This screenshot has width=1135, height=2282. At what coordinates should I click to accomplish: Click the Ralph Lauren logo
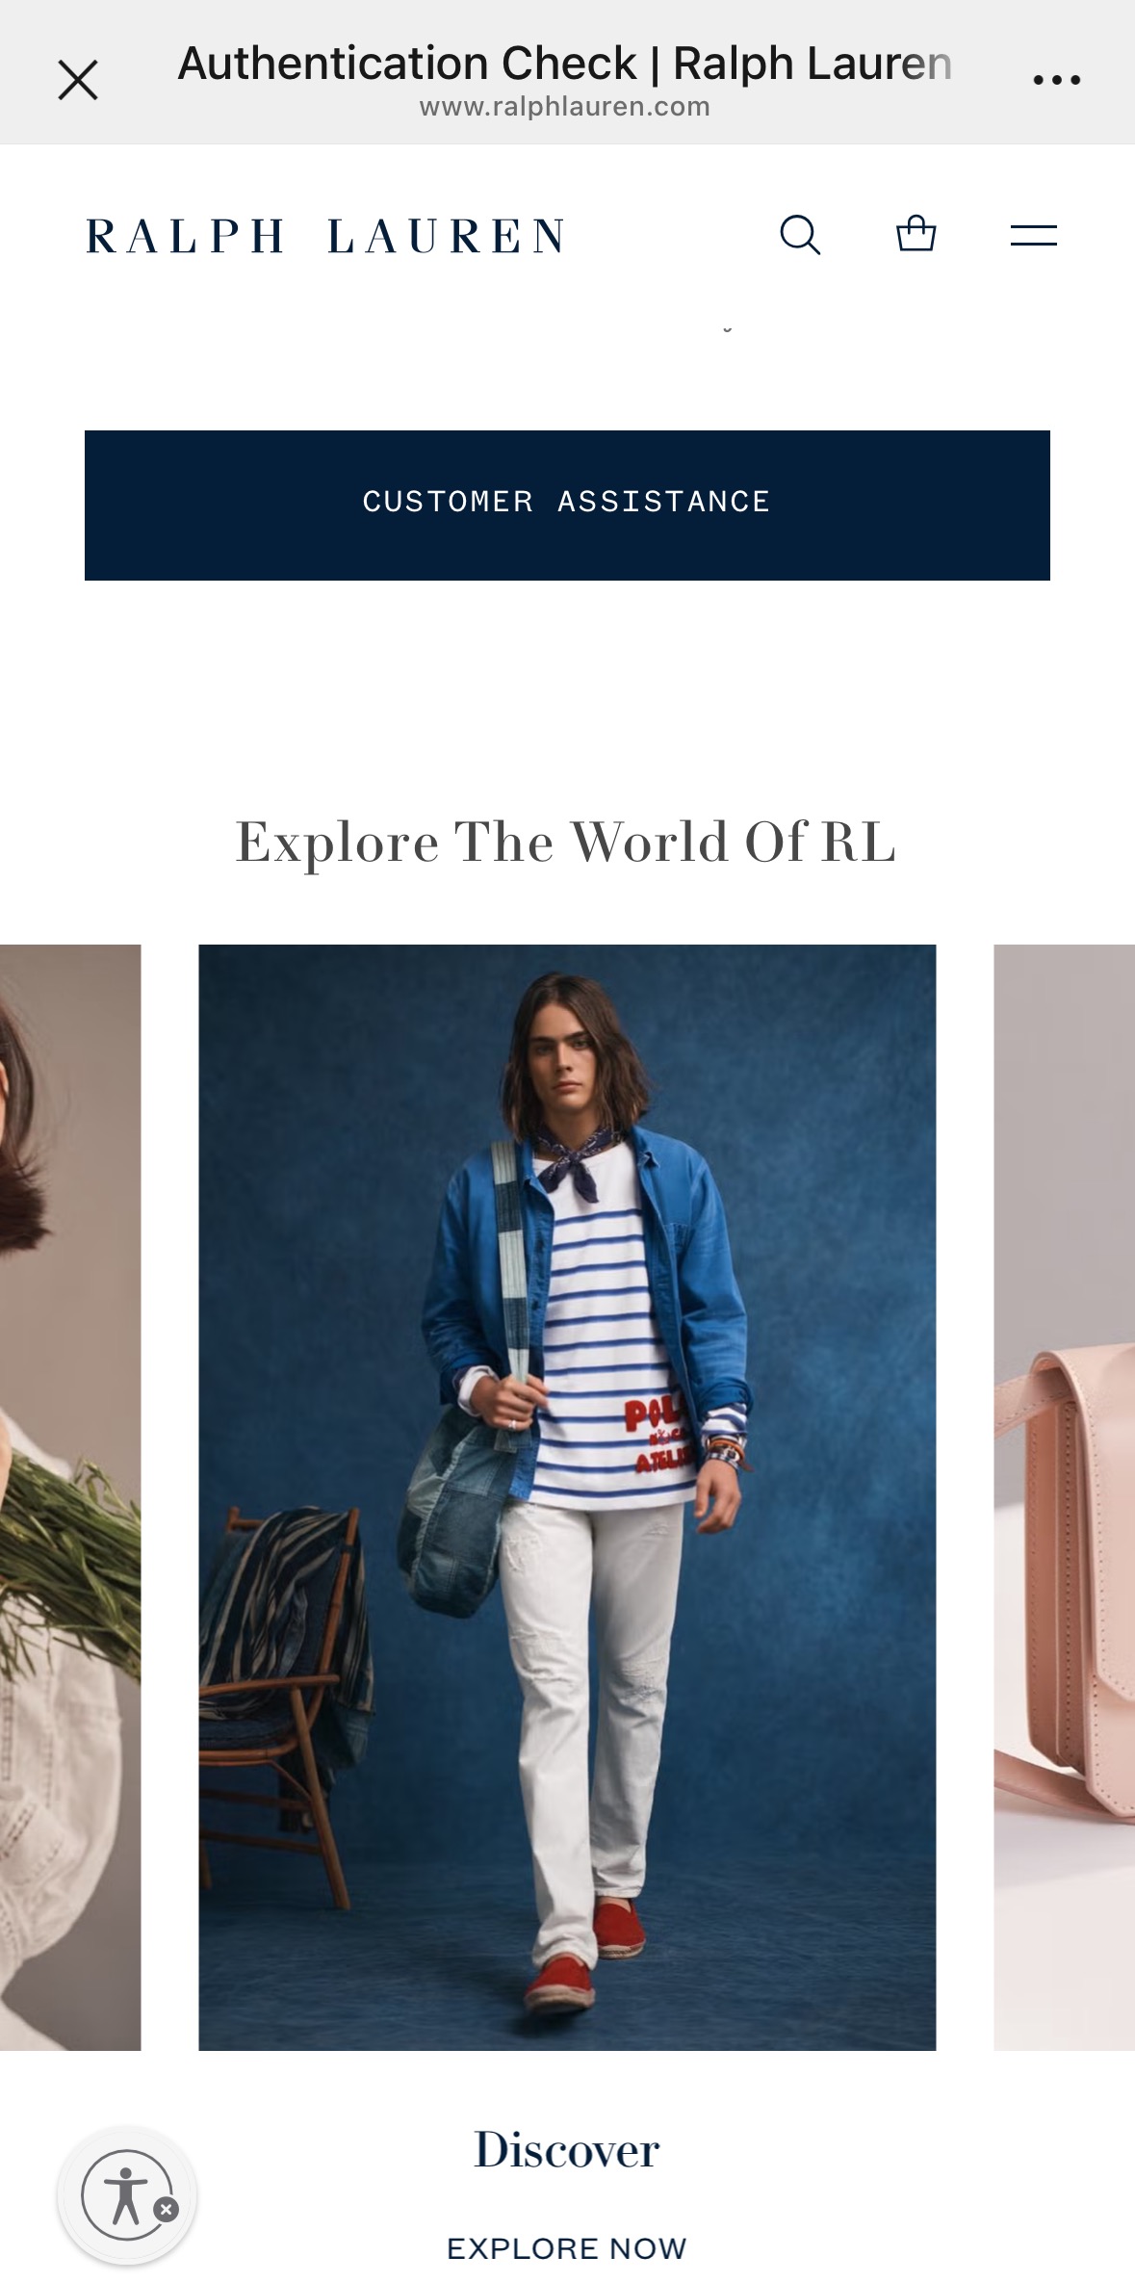coord(325,237)
